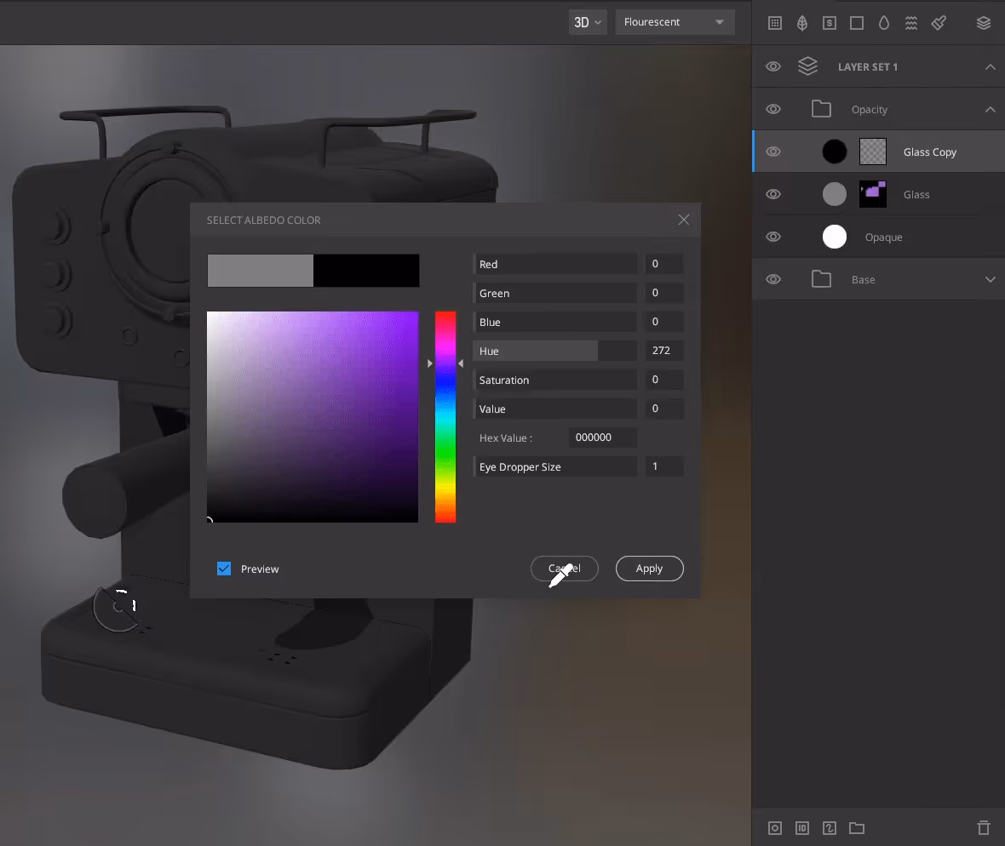Toggle visibility of the Opaque layer
This screenshot has height=846, width=1005.
click(x=773, y=237)
